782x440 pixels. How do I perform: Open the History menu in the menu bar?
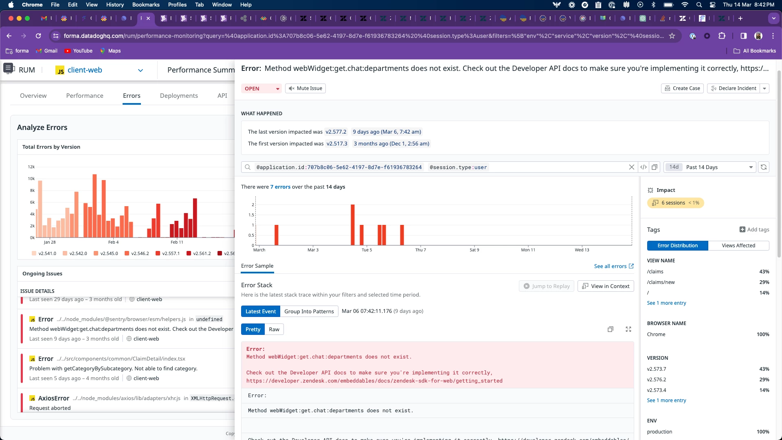pyautogui.click(x=115, y=4)
